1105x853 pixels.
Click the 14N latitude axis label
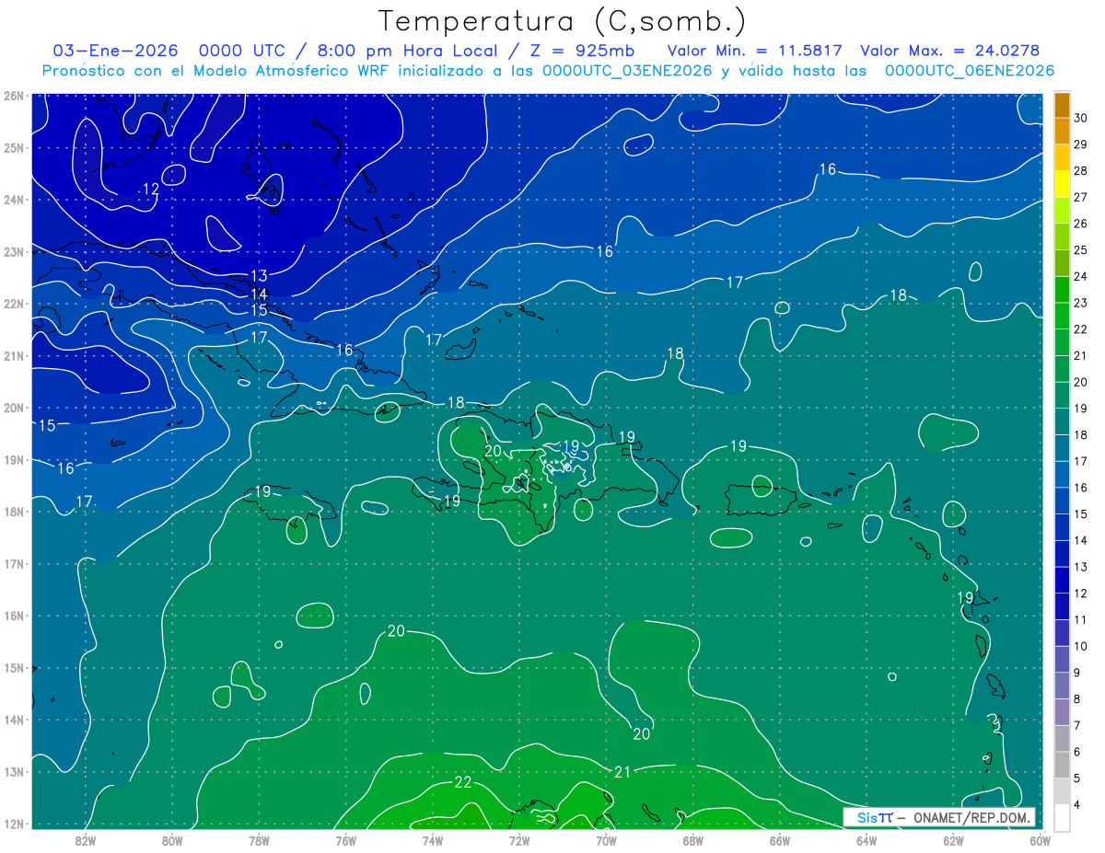point(14,720)
